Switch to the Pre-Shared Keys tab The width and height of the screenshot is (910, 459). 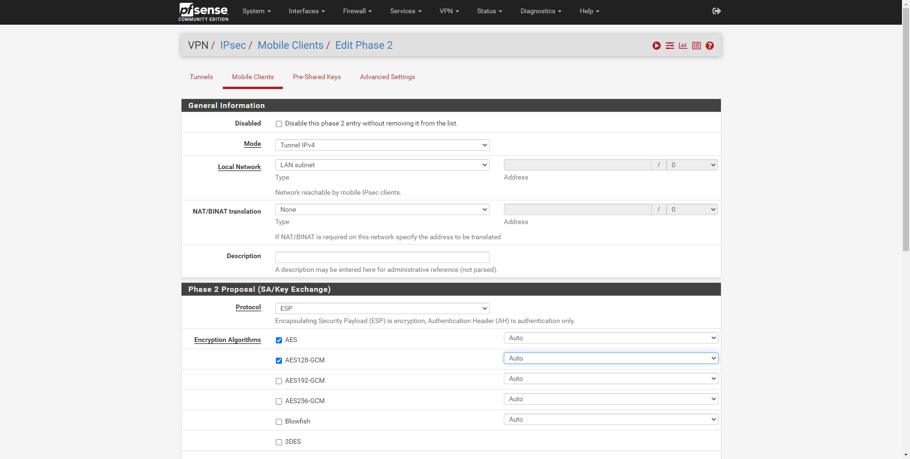pos(317,77)
